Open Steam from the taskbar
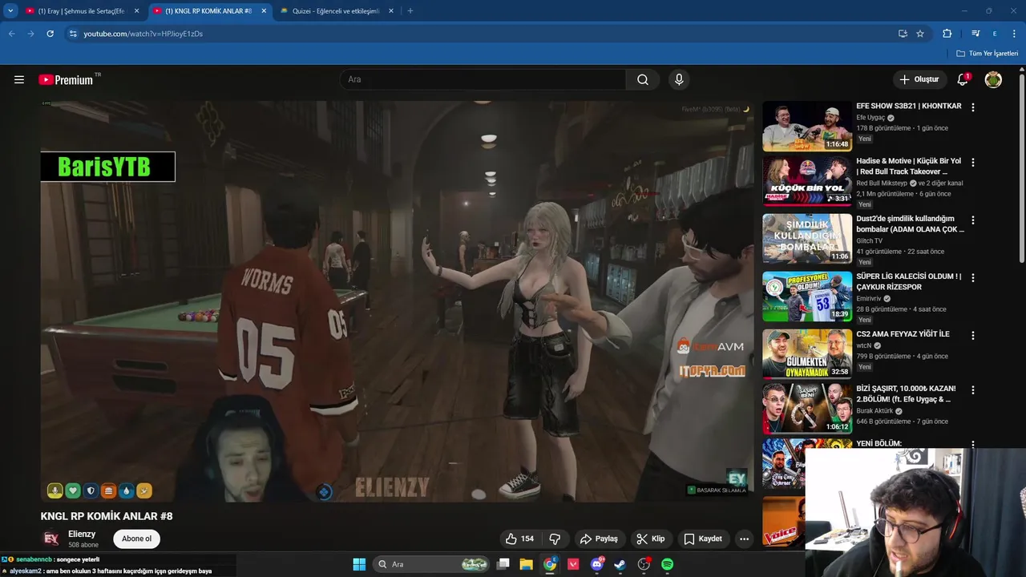The width and height of the screenshot is (1026, 577). [x=620, y=564]
